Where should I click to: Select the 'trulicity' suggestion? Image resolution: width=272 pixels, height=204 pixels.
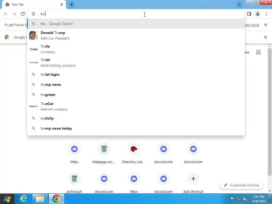[136, 118]
